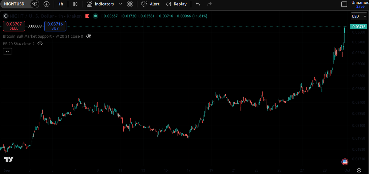This screenshot has width=369, height=174.
Task: Click the green market status dot
Action: point(96,16)
